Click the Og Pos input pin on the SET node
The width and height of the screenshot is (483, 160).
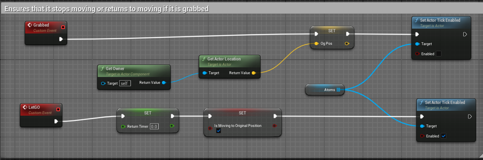click(x=316, y=44)
